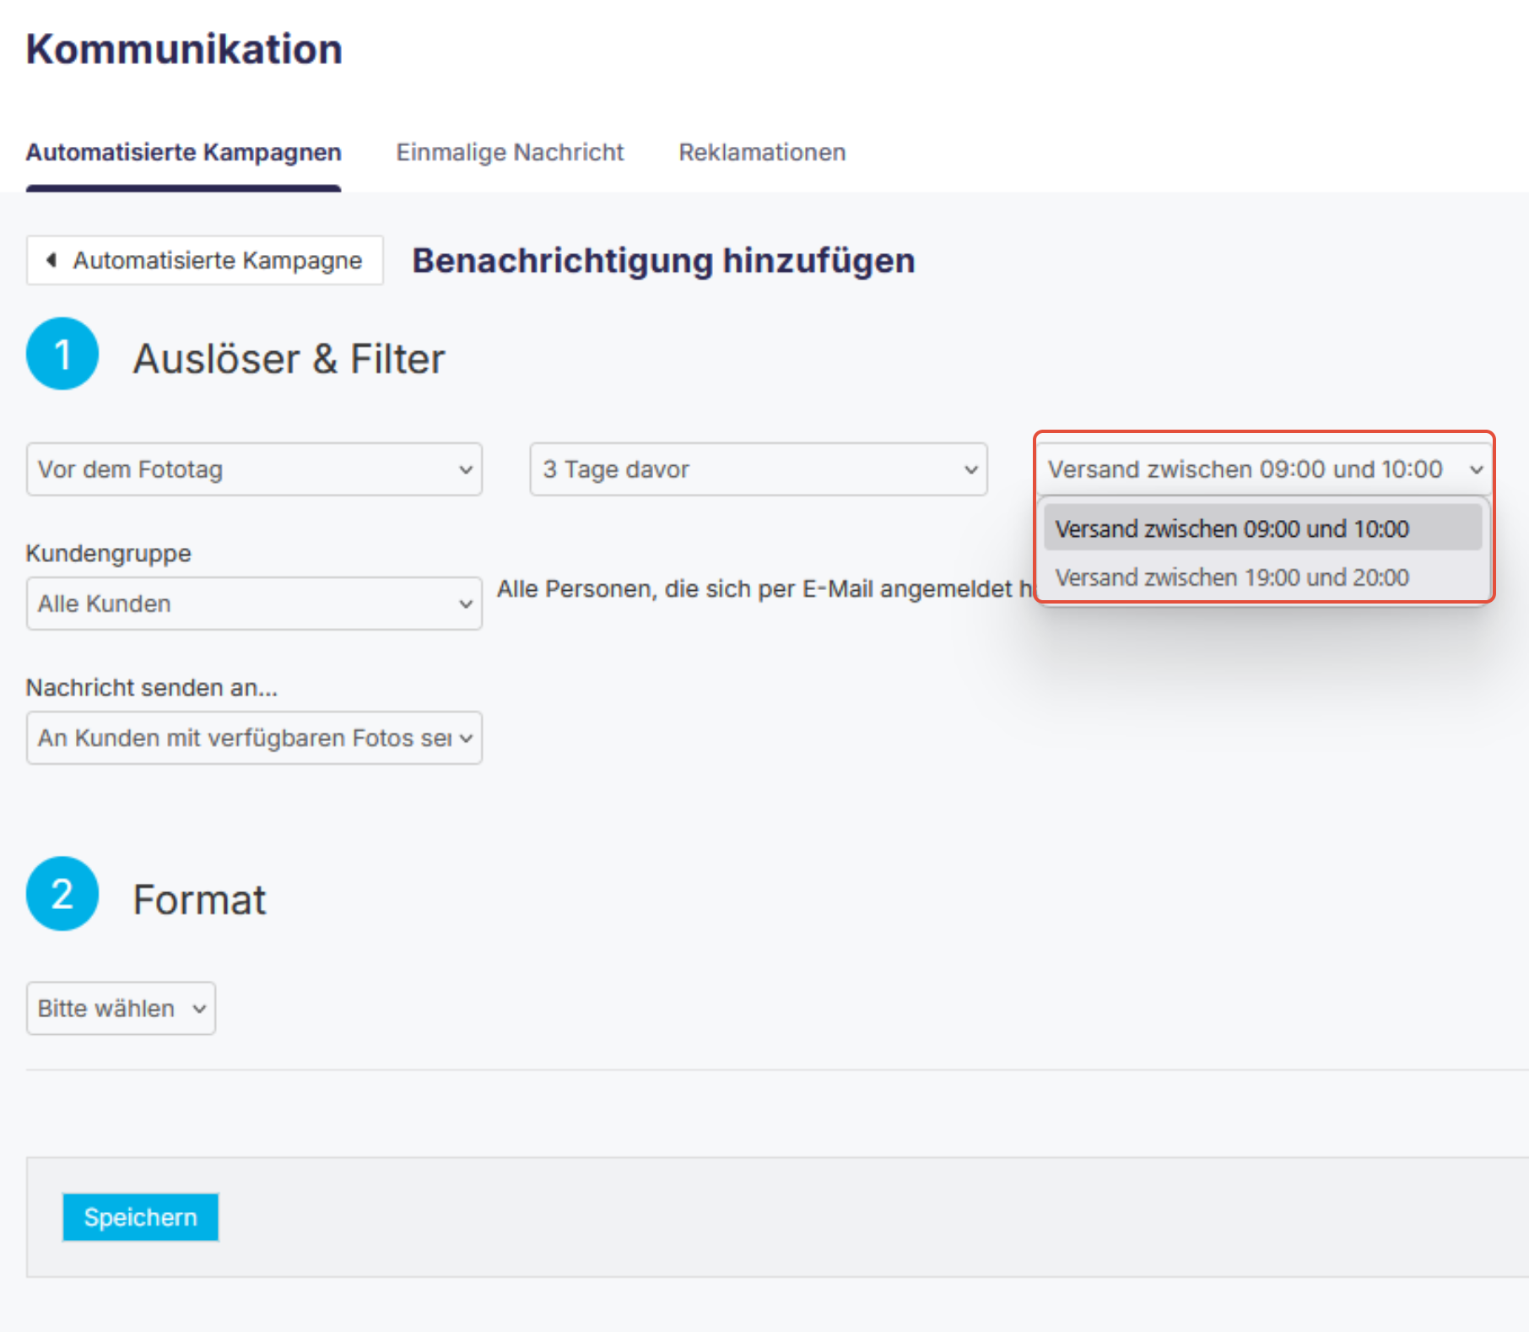The width and height of the screenshot is (1529, 1332).
Task: Save the notification with Speichern
Action: point(140,1217)
